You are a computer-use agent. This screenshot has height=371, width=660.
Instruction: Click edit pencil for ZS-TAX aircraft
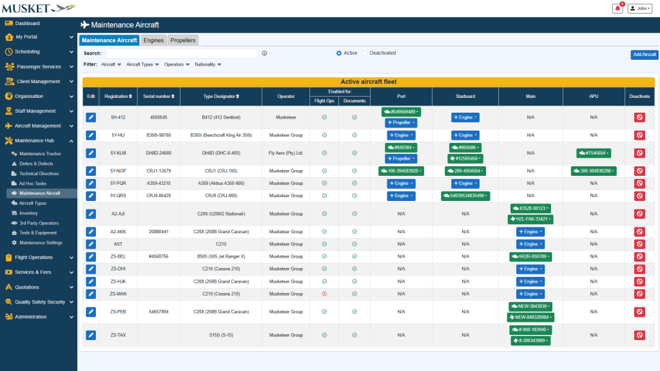click(91, 335)
